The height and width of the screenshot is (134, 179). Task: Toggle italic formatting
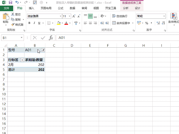[x=35, y=23]
